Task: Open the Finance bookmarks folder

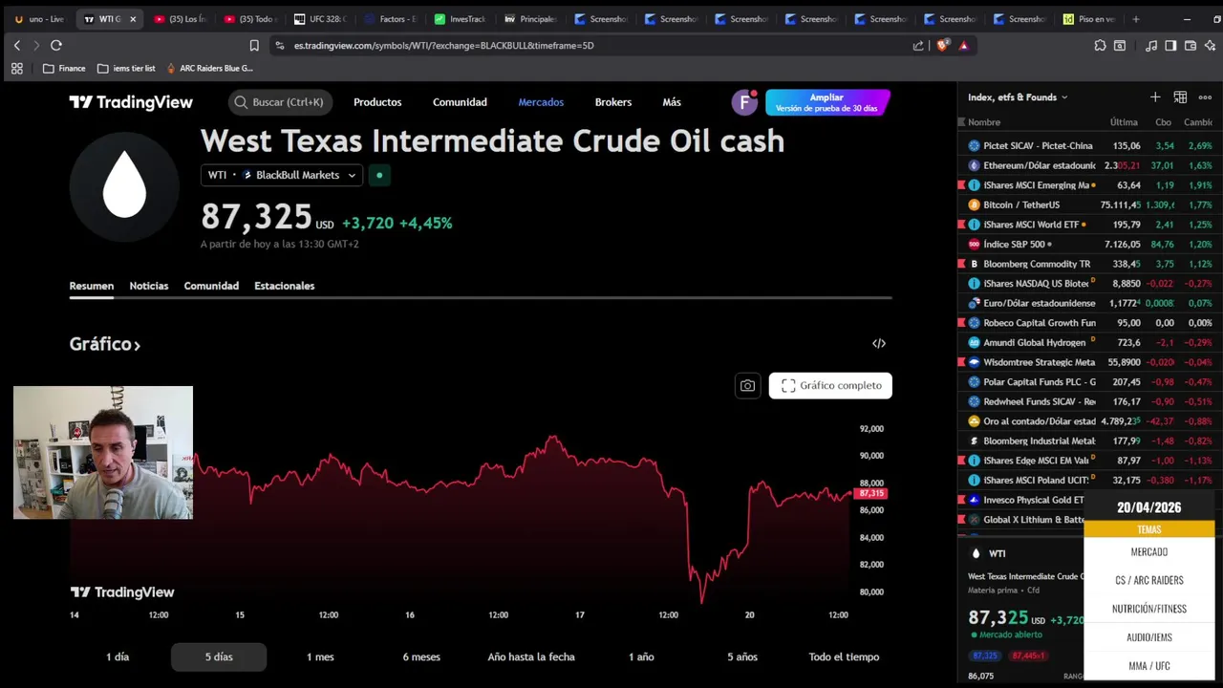Action: [x=64, y=68]
